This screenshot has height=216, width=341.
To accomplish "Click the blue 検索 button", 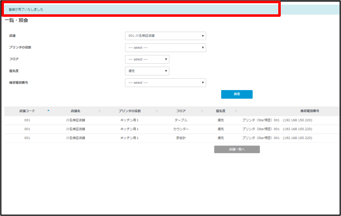I will (x=237, y=94).
